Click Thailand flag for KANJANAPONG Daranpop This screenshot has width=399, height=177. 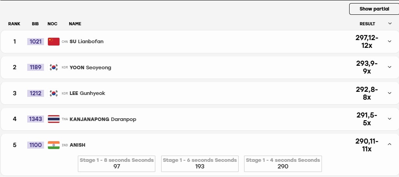[x=54, y=119]
